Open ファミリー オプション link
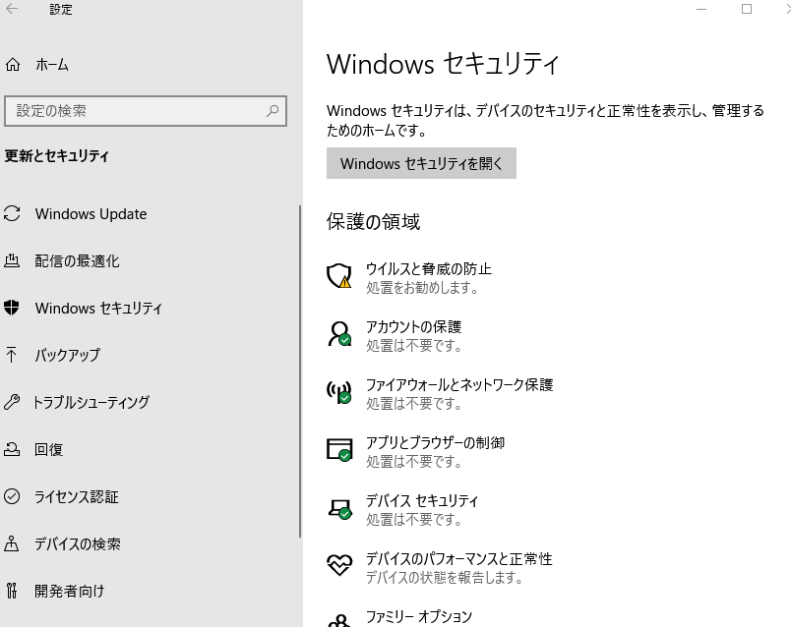 (x=419, y=616)
